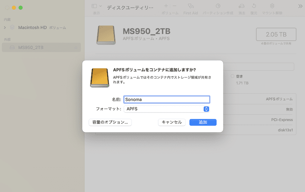
Task: Open the view options chevron dropdown
Action: [x=101, y=6]
